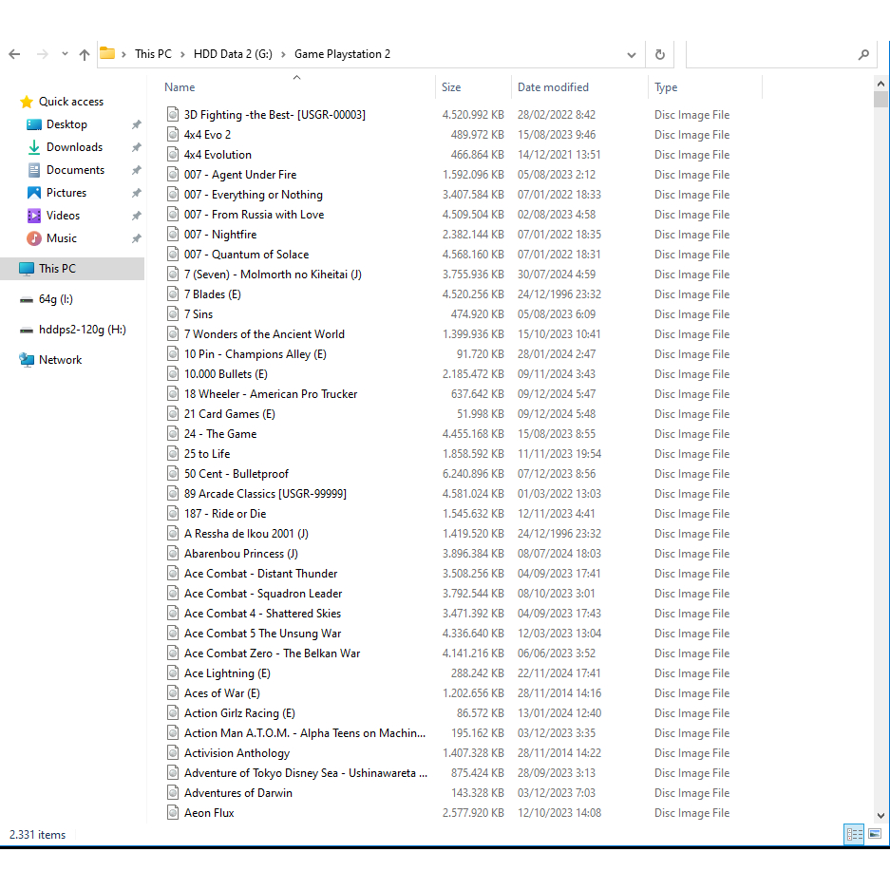Select file 10.000 Bullets (E)

pyautogui.click(x=226, y=374)
